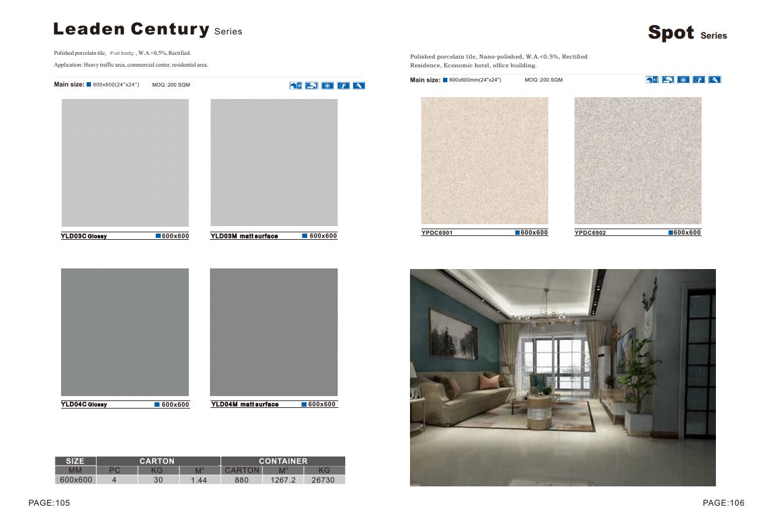Click the living room interior photo
This screenshot has width=772, height=525.
pos(563,377)
